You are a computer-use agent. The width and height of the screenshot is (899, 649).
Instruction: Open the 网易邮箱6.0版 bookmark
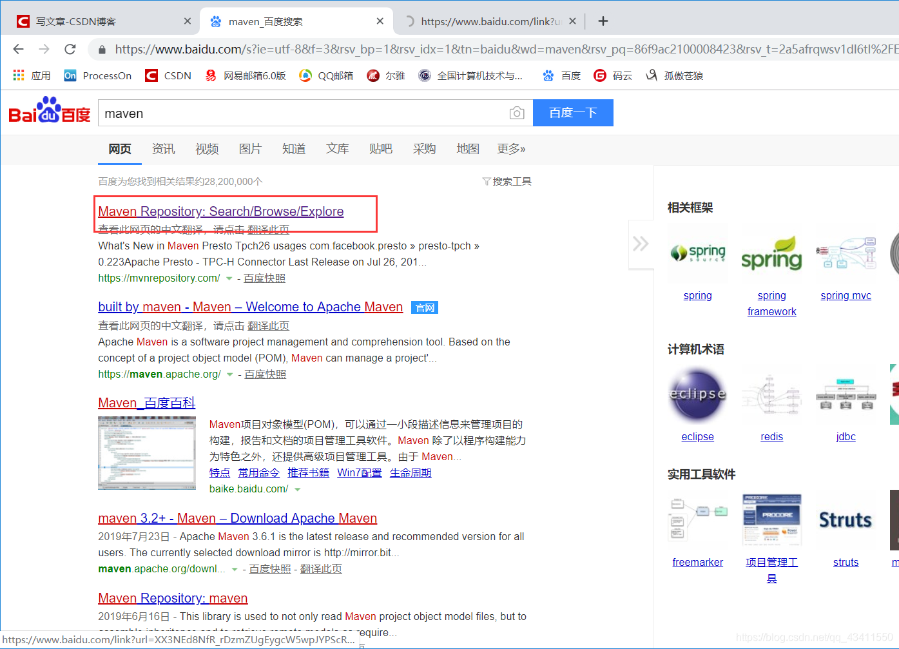[246, 75]
